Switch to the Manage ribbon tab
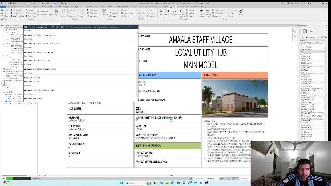The width and height of the screenshot is (331, 186). coord(103,7)
